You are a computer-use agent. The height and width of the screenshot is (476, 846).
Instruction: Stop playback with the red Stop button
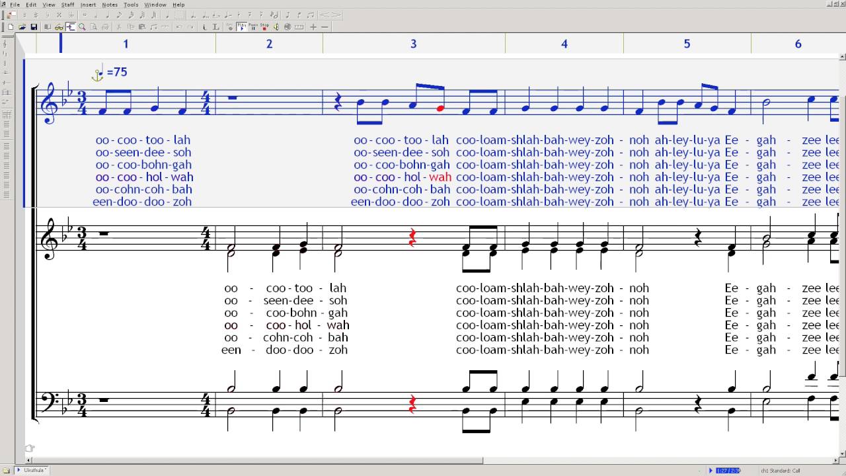pyautogui.click(x=264, y=27)
